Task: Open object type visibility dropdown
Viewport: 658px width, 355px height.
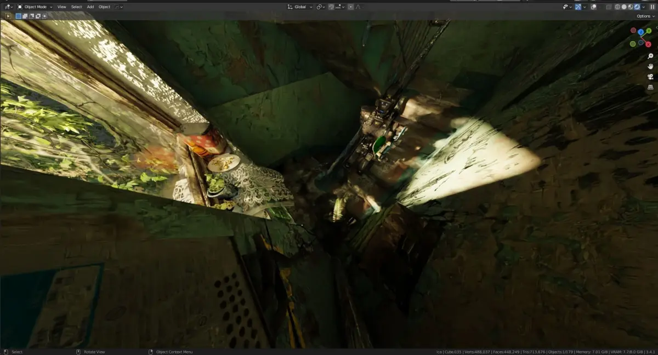Action: point(567,7)
